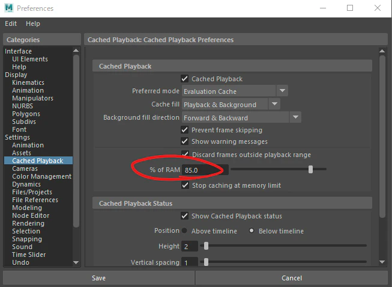
Task: Select the Settings category
Action: (x=17, y=137)
